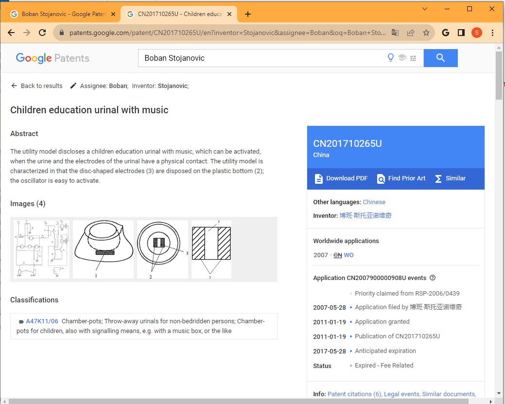
Task: Click the site lock icon
Action: coord(62,33)
